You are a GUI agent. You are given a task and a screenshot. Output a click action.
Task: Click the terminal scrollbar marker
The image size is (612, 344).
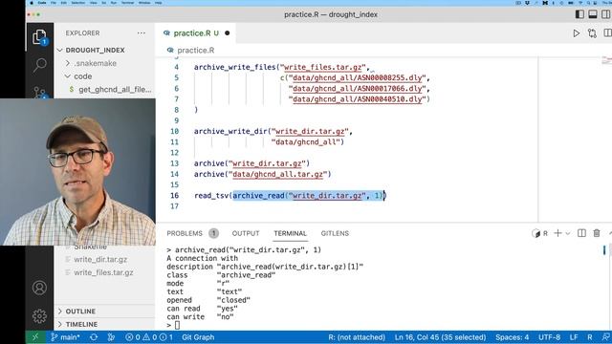604,250
